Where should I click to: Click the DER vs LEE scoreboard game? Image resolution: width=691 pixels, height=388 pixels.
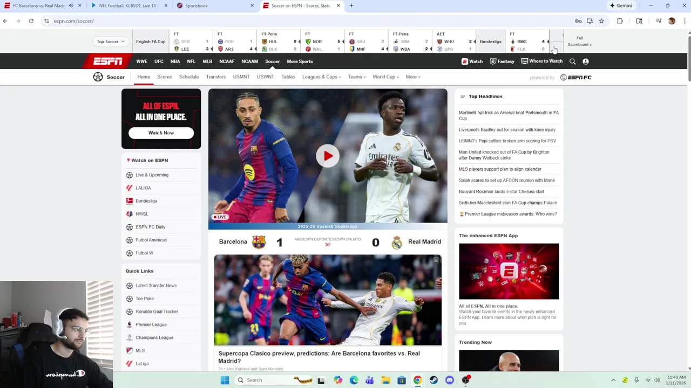[191, 41]
